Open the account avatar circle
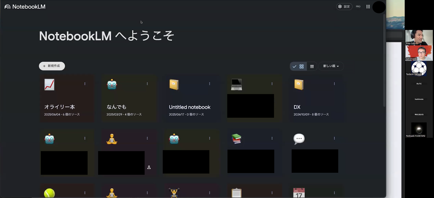Screen dimensions: 434x198 click(x=379, y=7)
